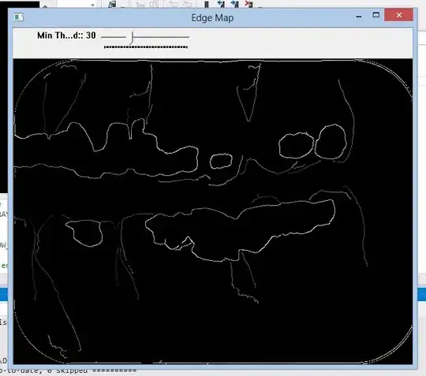Click the red-X clear bookmarks icon in the background toolbar

(x=248, y=4)
